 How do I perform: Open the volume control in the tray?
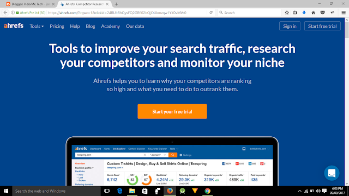click(x=318, y=191)
